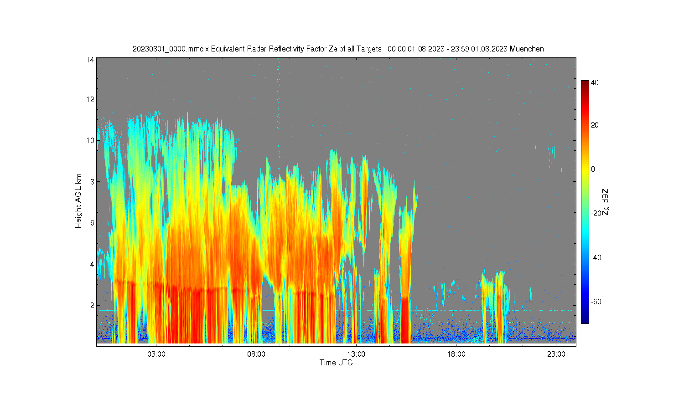Click the 'Height AGL km' axis label

click(x=78, y=201)
